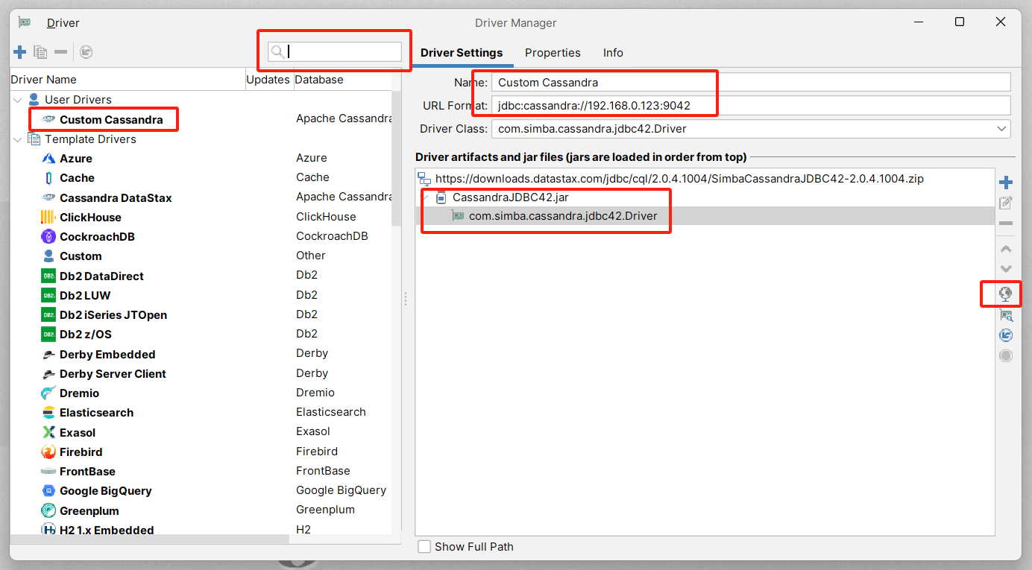Open the Driver Class dropdown arrow
Screen dimensions: 1032x570
click(x=1001, y=129)
